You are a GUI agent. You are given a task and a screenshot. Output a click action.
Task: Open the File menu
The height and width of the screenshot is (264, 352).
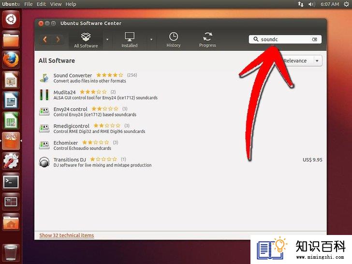[x=28, y=4]
